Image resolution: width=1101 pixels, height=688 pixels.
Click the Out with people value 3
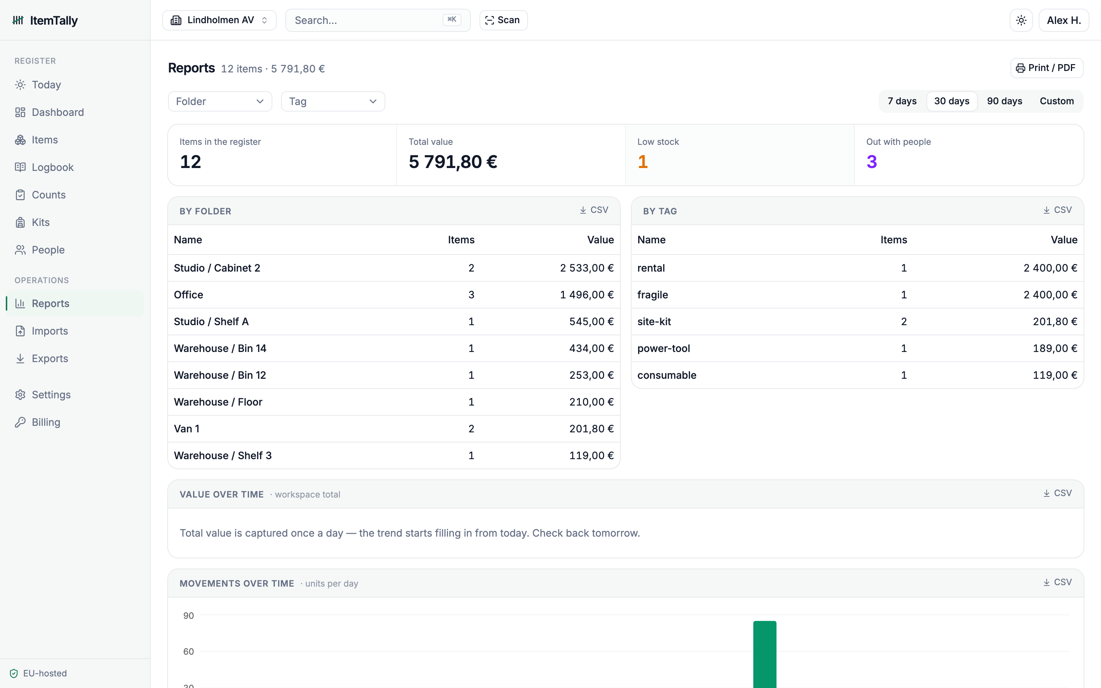872,161
